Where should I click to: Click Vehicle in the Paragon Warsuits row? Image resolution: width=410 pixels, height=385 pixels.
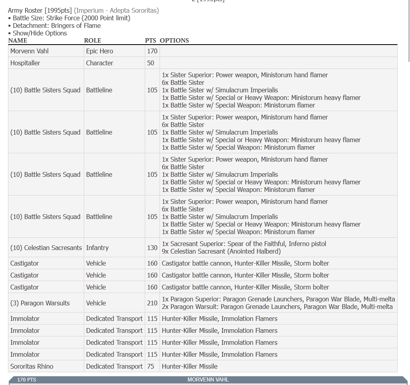pyautogui.click(x=96, y=303)
